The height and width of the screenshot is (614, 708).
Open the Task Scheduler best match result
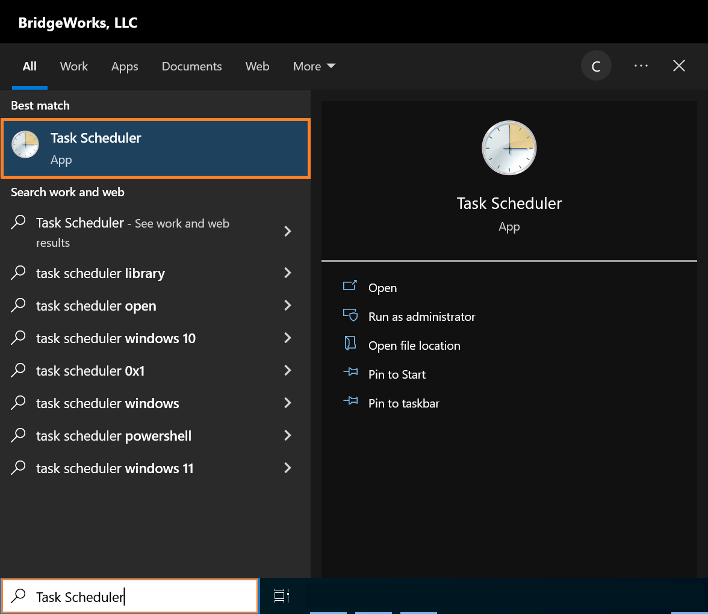coord(155,148)
